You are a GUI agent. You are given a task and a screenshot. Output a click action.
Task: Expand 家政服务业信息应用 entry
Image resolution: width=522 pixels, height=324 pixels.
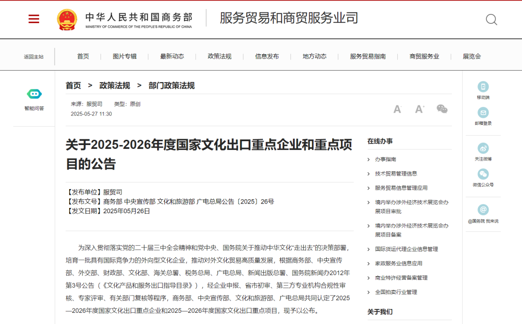[398, 264]
